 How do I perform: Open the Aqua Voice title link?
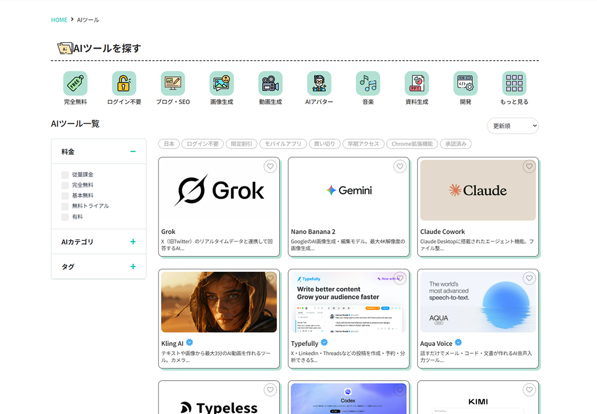click(436, 343)
